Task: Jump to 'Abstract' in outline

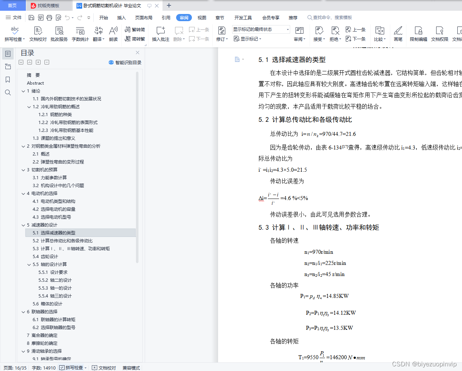Action: tap(35, 83)
